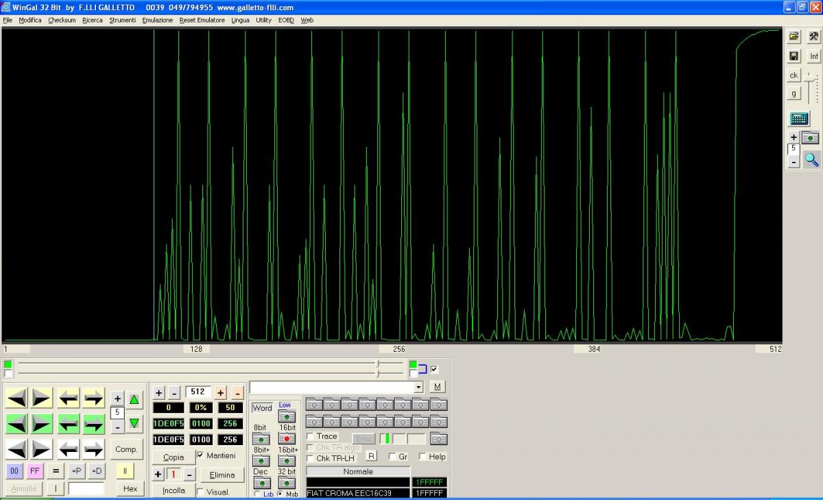
Task: Save file with the floppy disk icon
Action: tap(794, 56)
